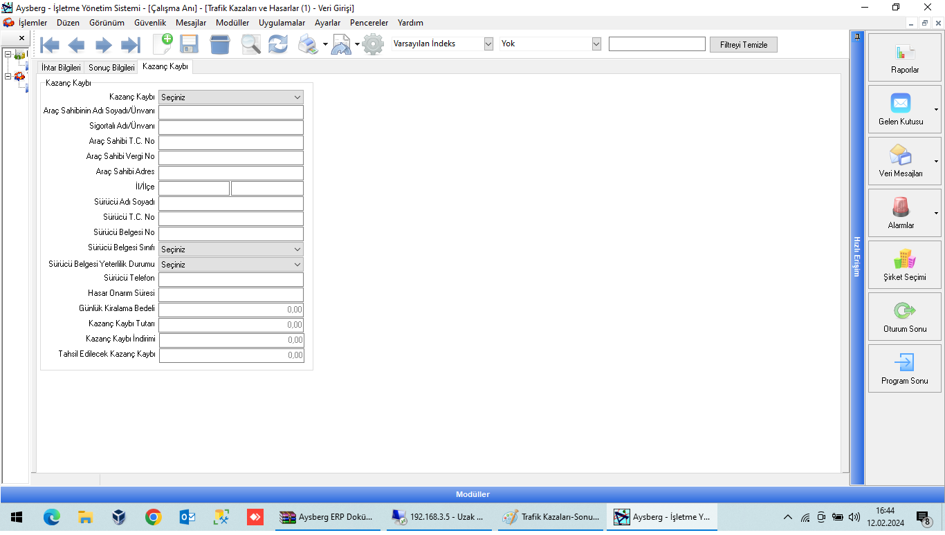Click the Sürücü Telefon input field
This screenshot has height=535, width=945.
pos(231,279)
